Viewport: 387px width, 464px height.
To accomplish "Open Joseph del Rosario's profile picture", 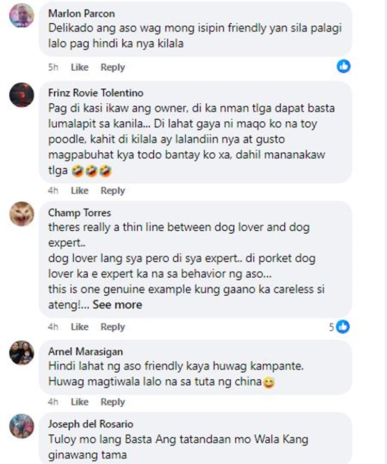I will point(22,426).
